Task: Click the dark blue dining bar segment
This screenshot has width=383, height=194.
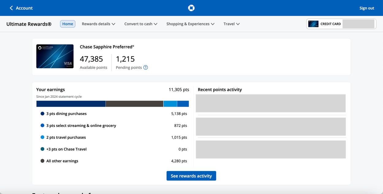Action: (71, 104)
